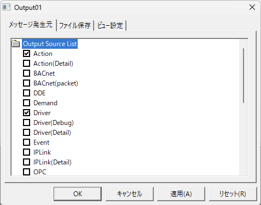261x205 pixels.
Task: Check the IPLink(Detail) box
Action: (x=27, y=162)
